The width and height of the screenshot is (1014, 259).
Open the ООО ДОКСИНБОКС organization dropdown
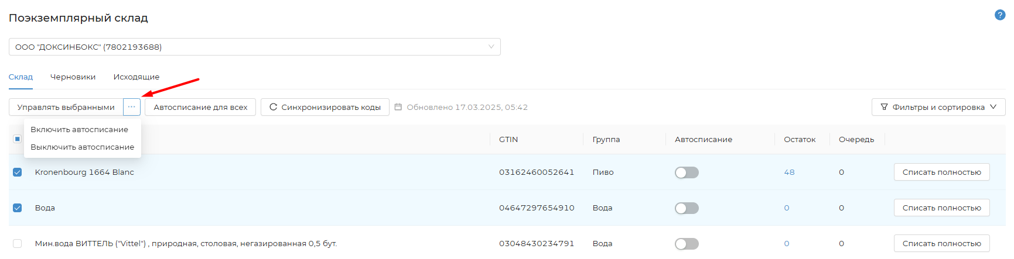click(x=254, y=47)
